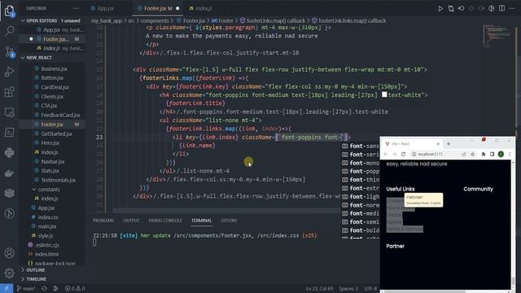Click the Spaces: 2 indentation status item
The image size is (521, 293).
tap(348, 289)
